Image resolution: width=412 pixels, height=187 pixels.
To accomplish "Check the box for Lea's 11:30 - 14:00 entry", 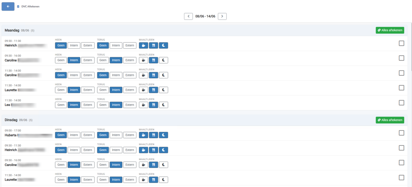I will coord(401,102).
